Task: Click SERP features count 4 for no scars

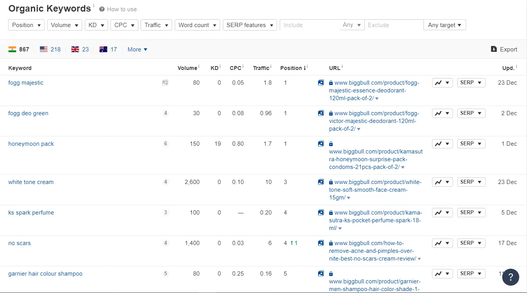Action: [x=165, y=243]
